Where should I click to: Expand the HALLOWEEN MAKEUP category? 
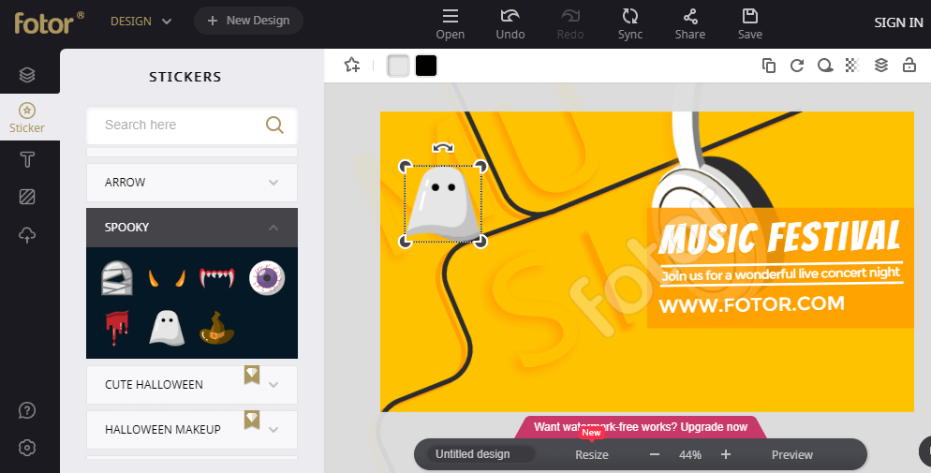[192, 430]
